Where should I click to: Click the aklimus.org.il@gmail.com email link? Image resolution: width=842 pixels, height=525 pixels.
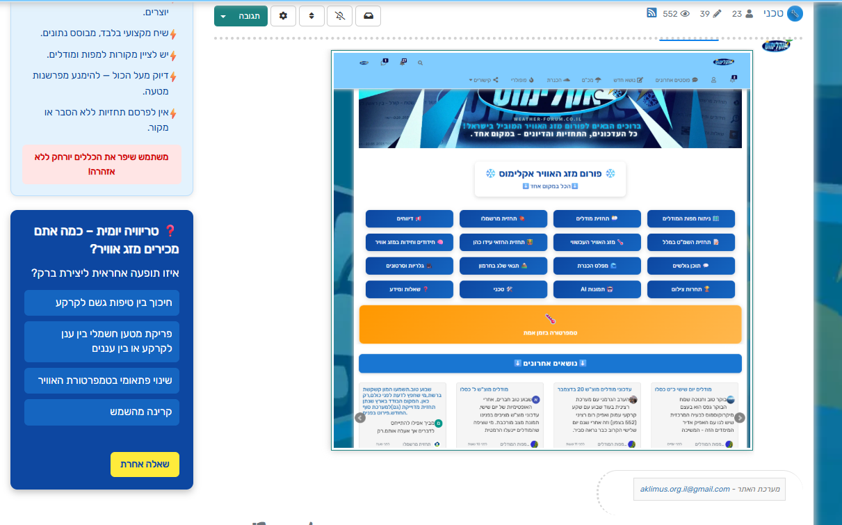685,489
